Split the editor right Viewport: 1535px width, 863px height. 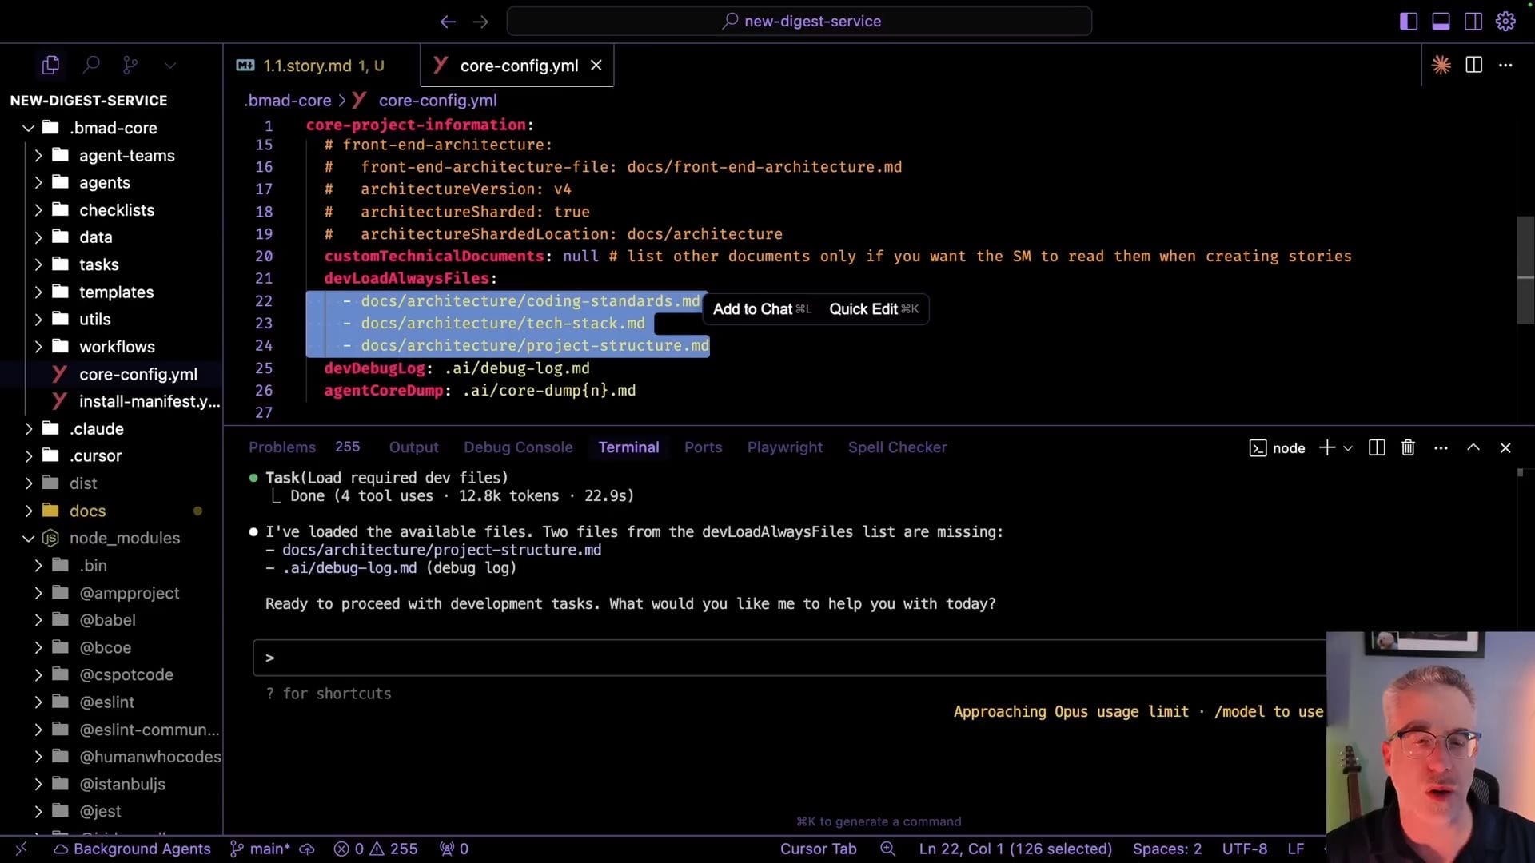(1473, 65)
